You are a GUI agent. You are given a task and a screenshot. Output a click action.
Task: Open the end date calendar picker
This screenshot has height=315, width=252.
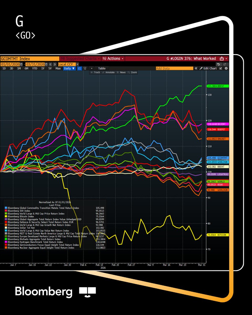[46, 64]
